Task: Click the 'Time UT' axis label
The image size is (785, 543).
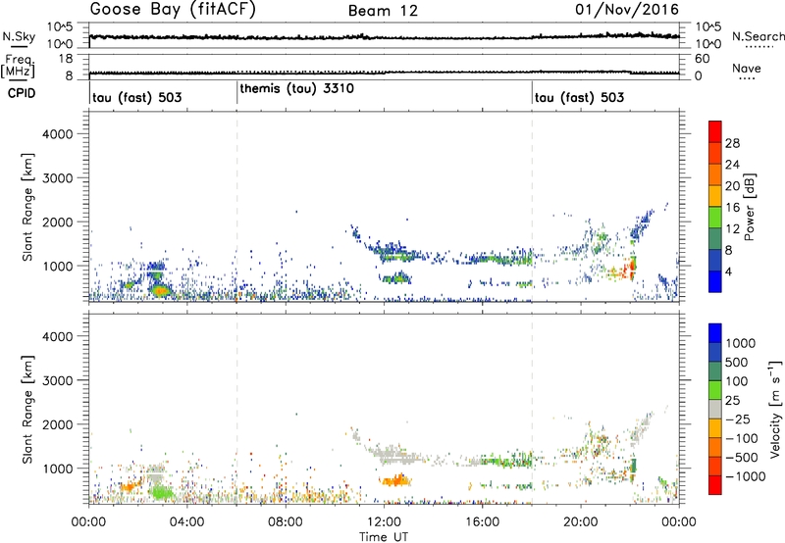Action: pos(384,536)
